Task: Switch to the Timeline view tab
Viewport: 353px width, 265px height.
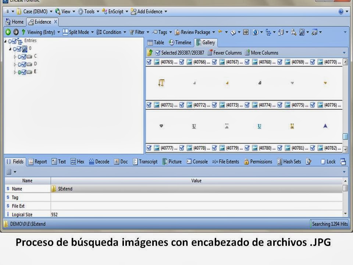Action: coord(180,43)
